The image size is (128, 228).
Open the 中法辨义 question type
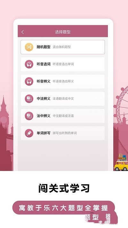coord(63,98)
